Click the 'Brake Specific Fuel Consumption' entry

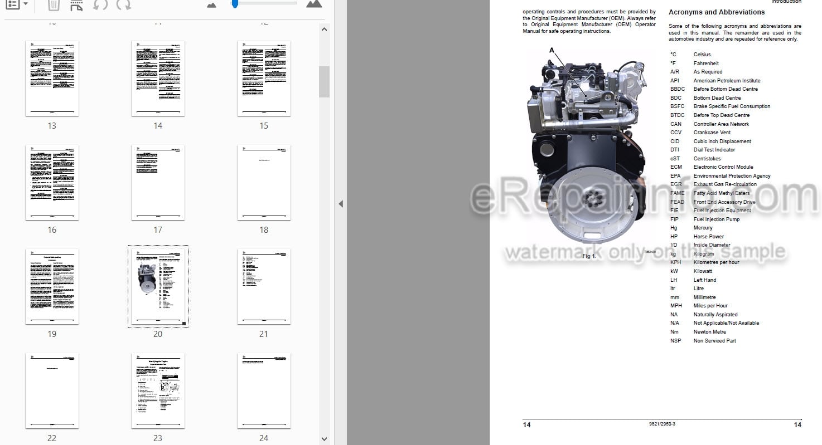(732, 106)
